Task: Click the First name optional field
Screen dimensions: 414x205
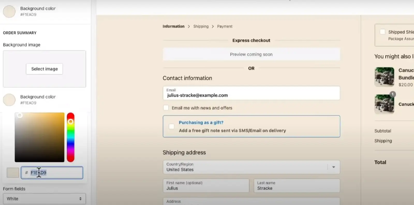Action: pos(206,186)
